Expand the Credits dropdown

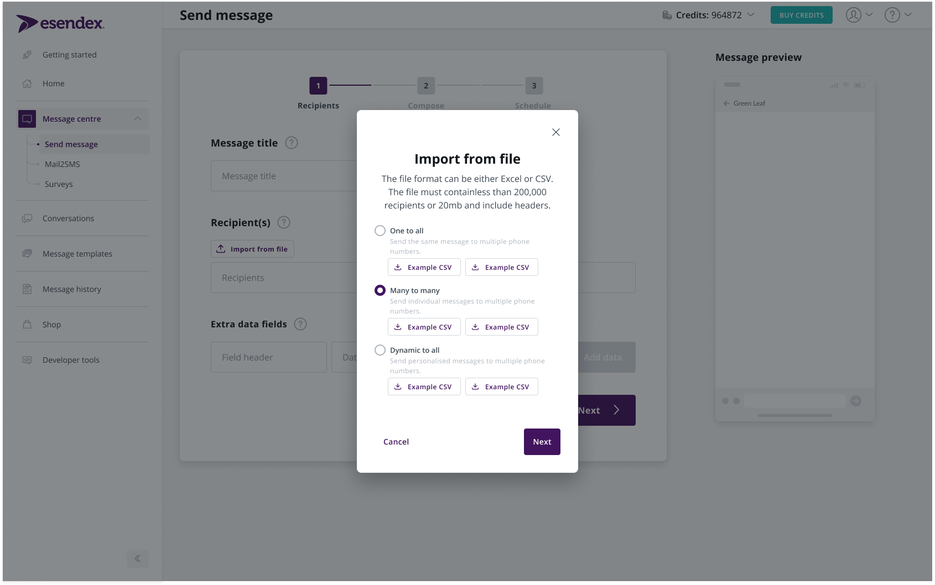(x=751, y=15)
